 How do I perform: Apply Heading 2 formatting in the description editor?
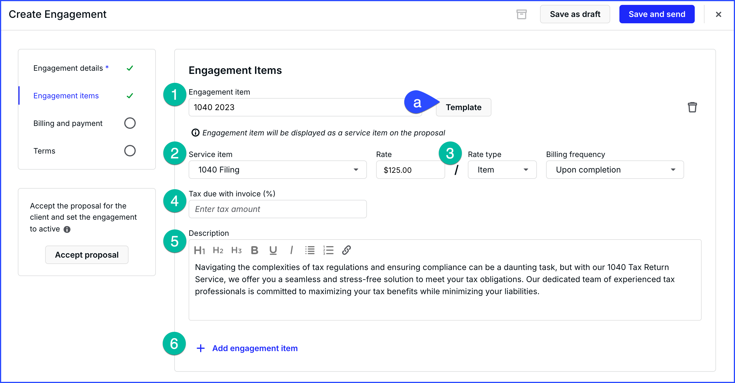[x=218, y=250]
